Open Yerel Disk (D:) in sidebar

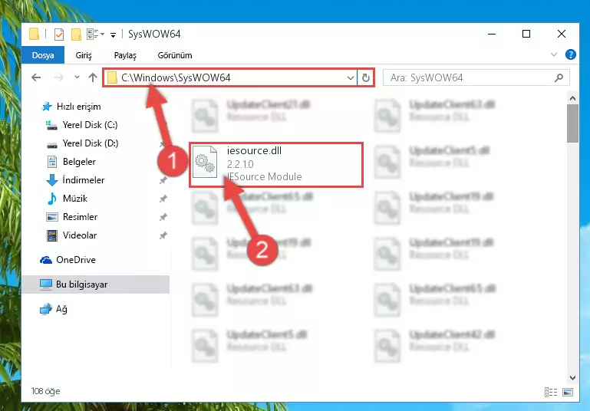click(x=91, y=143)
